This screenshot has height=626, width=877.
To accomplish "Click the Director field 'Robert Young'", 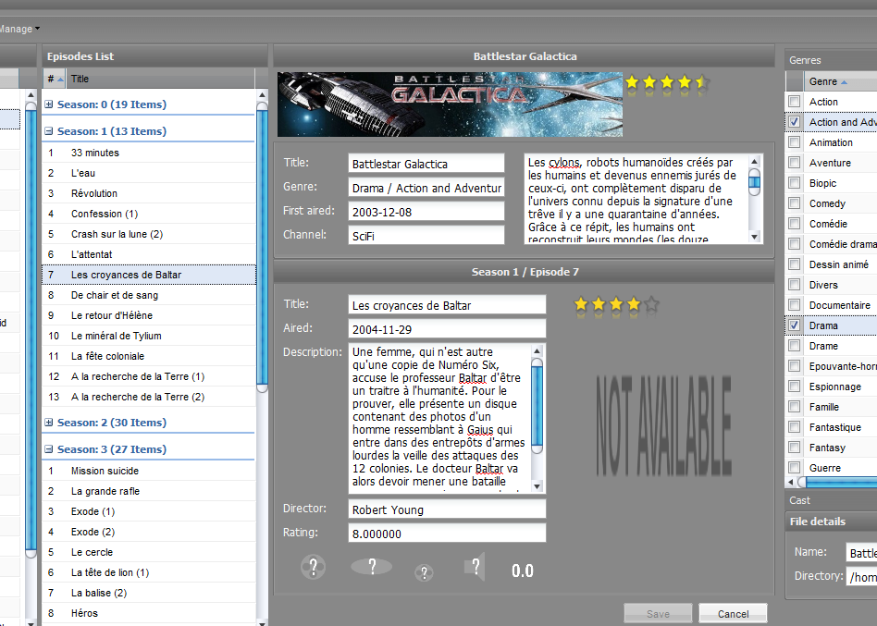I will point(447,509).
